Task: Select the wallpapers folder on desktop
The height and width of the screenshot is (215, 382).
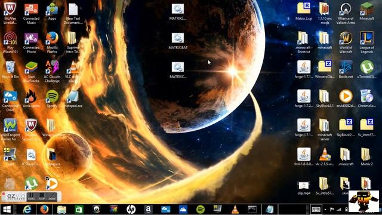Action: click(52, 157)
